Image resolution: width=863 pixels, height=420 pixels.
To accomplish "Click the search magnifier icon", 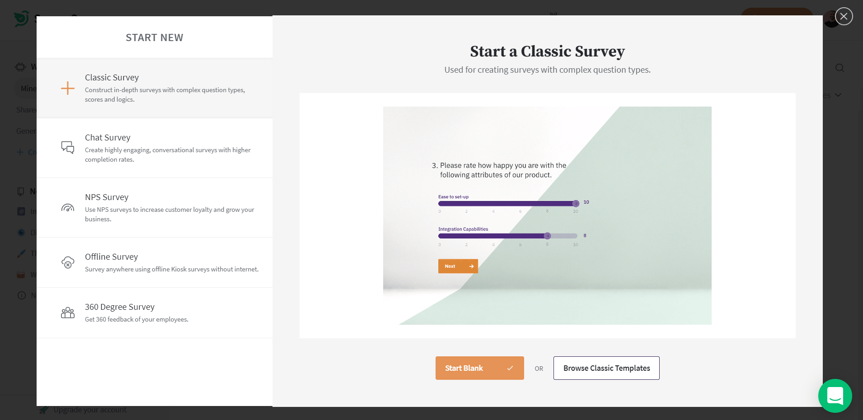I will (x=840, y=68).
